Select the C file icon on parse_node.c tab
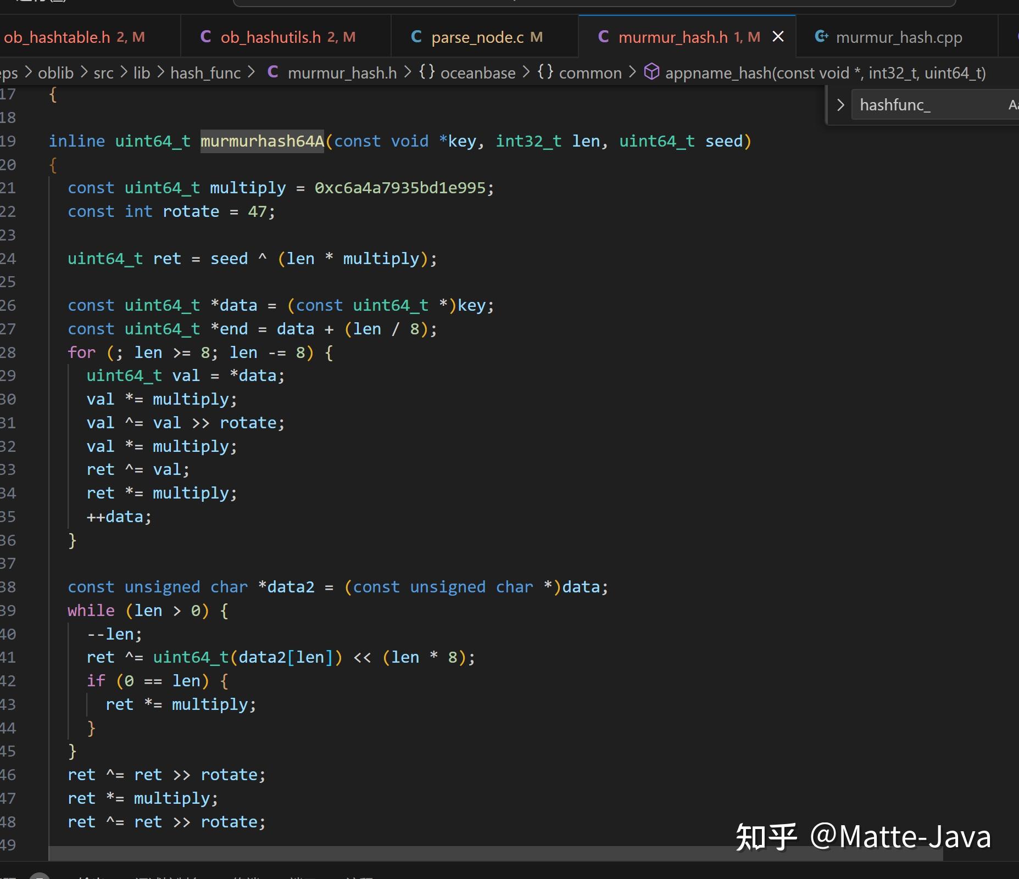The width and height of the screenshot is (1019, 879). pyautogui.click(x=416, y=37)
